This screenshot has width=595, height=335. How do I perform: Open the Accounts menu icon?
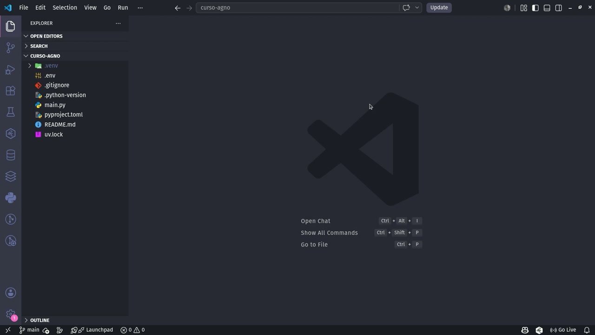click(10, 293)
